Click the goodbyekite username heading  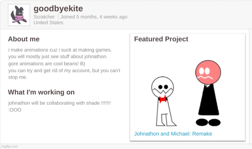point(58,9)
